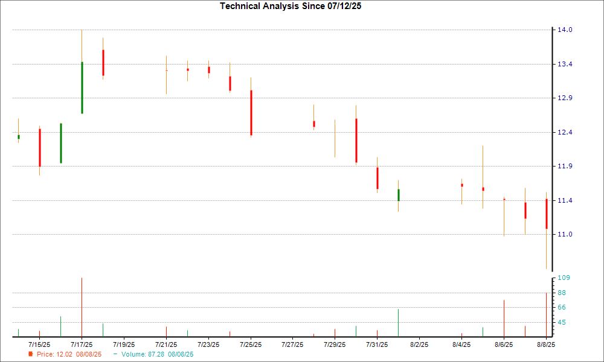Image resolution: width=604 pixels, height=362 pixels.
Task: Select the Price: 12.02 08/08/25 legend text
Action: pyautogui.click(x=69, y=354)
